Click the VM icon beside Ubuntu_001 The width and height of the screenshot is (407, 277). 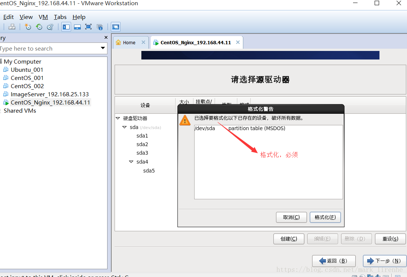(6, 70)
